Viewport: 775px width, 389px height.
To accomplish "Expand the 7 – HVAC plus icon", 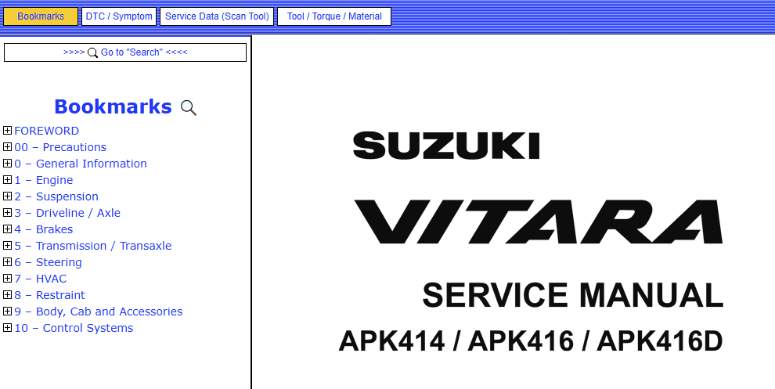I will pos(8,279).
